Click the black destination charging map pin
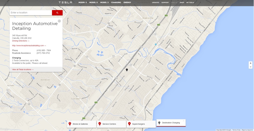Image resolution: width=254 pixels, height=131 pixels. pos(127,70)
